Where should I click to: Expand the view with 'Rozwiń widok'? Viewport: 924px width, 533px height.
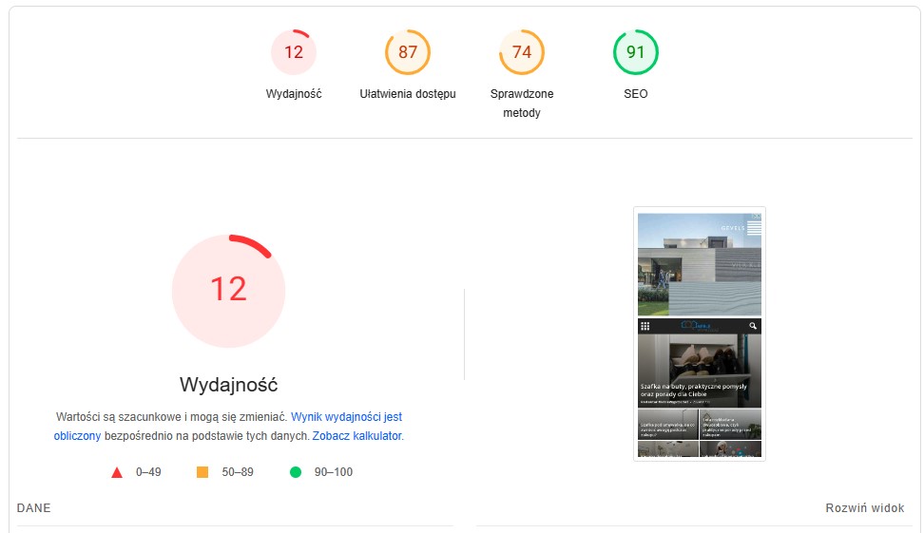864,508
